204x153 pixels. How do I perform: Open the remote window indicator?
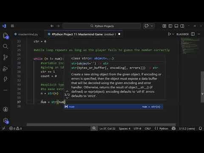(x=4, y=128)
